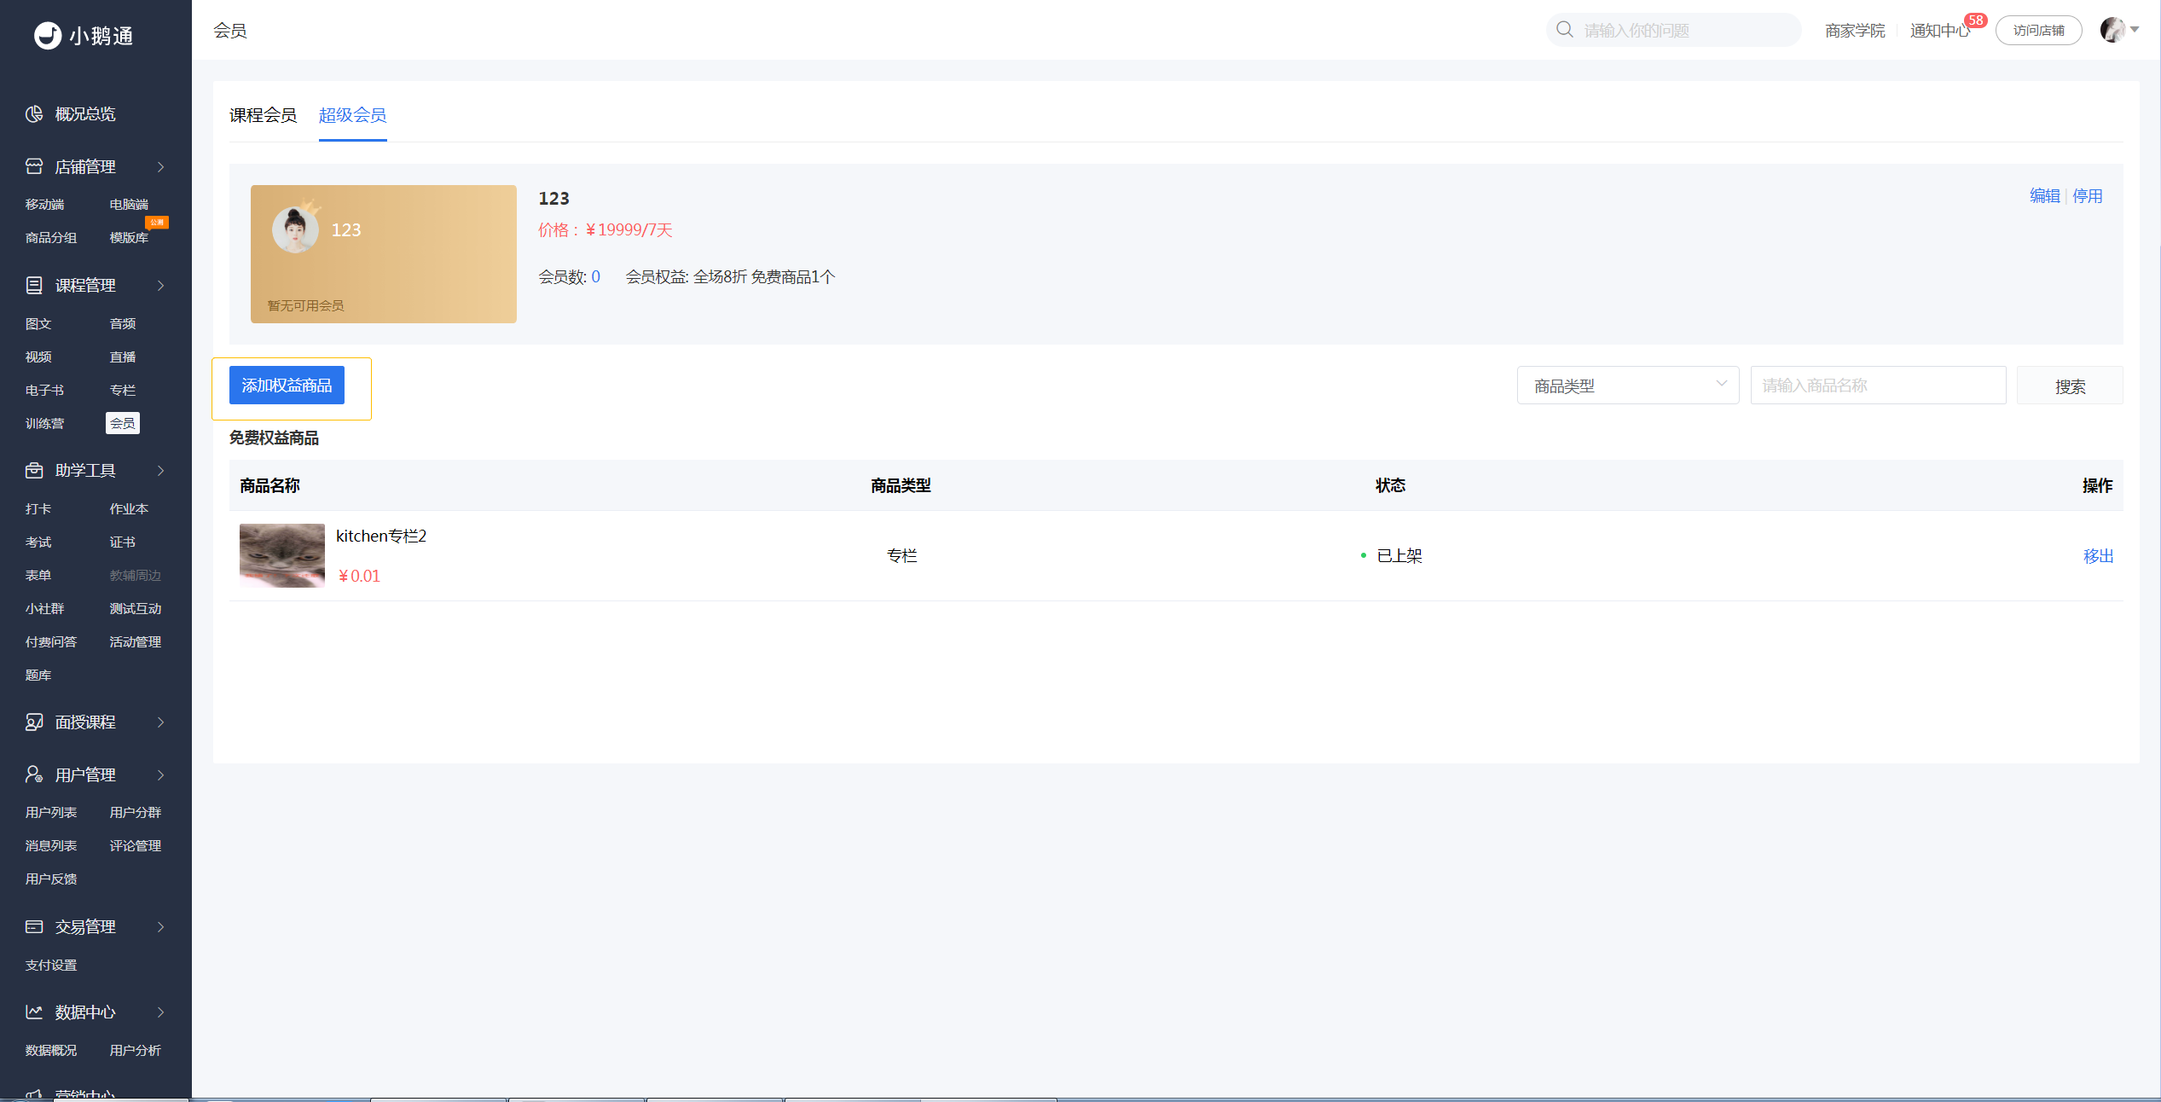Image resolution: width=2161 pixels, height=1102 pixels.
Task: Focus the 请输入商品名称 input field
Action: point(1878,386)
